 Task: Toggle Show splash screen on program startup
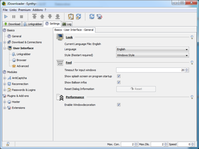(x=119, y=76)
